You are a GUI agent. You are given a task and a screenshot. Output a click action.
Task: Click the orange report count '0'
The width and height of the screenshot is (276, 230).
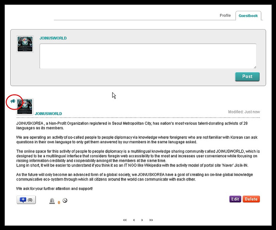(x=59, y=202)
